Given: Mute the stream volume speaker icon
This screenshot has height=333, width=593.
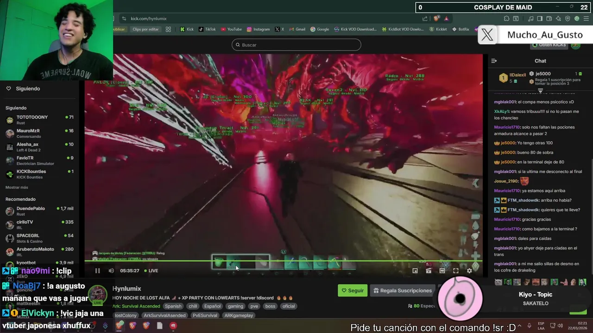Looking at the screenshot, I should click(x=111, y=271).
